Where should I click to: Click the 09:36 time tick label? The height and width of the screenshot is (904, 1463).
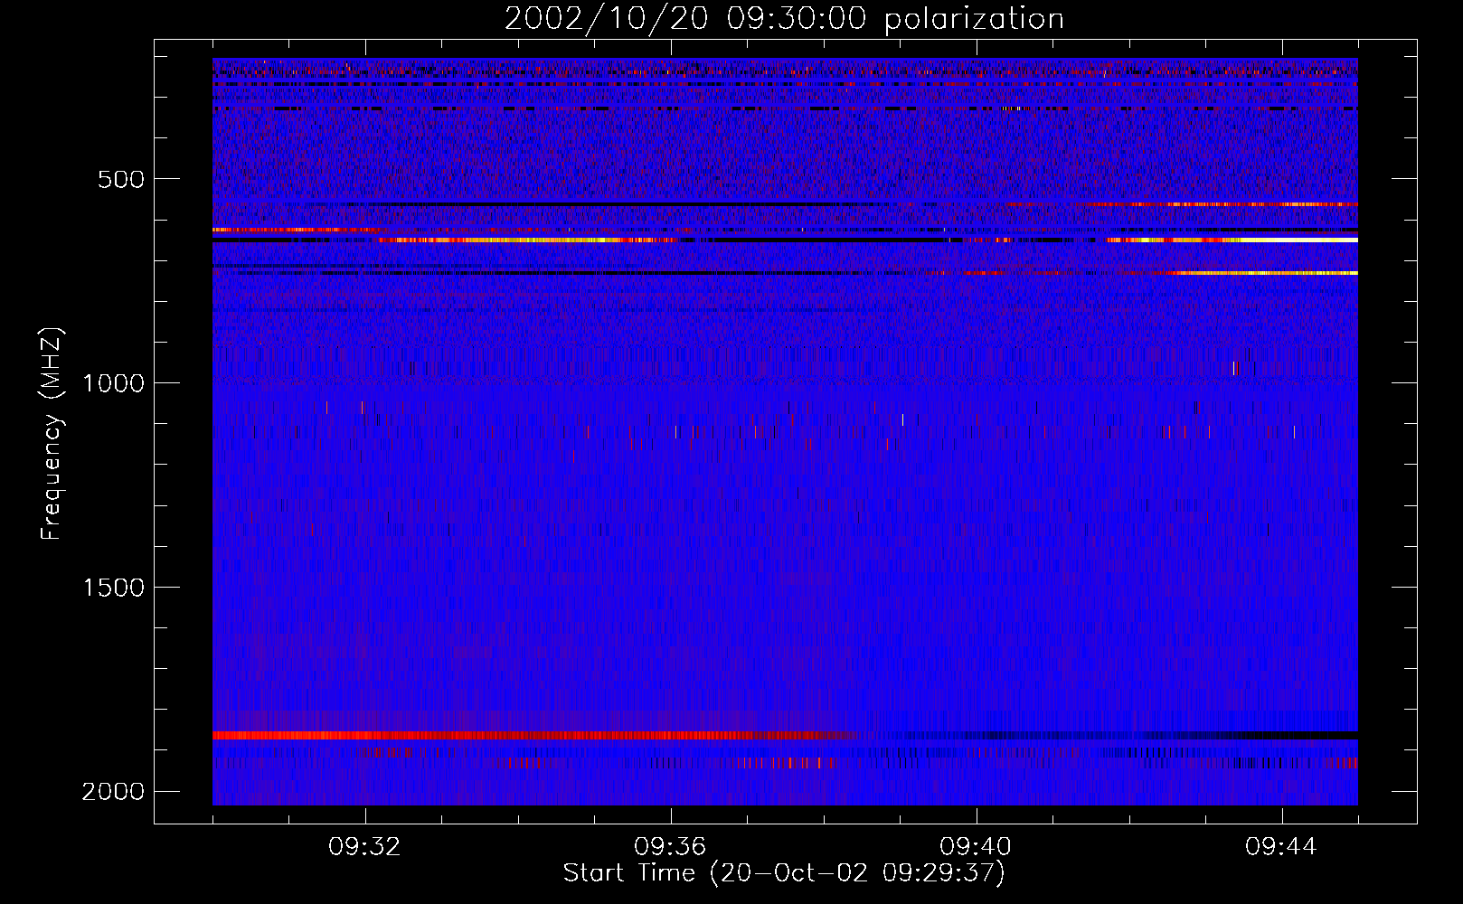tap(671, 847)
